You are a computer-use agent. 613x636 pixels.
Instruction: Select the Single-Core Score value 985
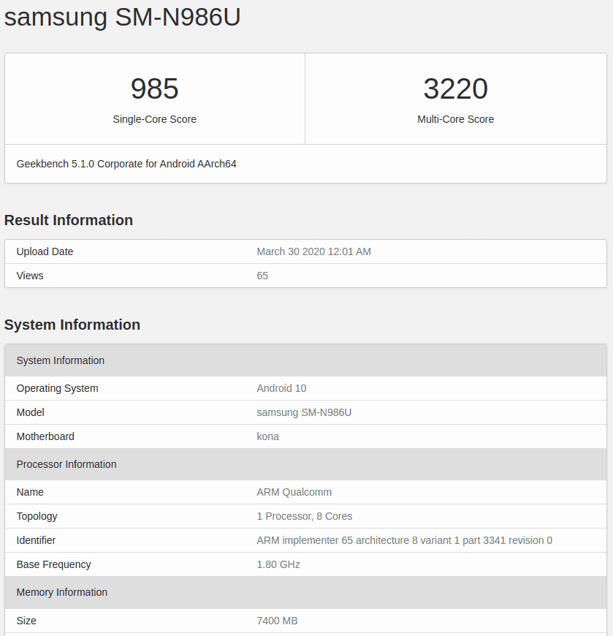click(154, 88)
